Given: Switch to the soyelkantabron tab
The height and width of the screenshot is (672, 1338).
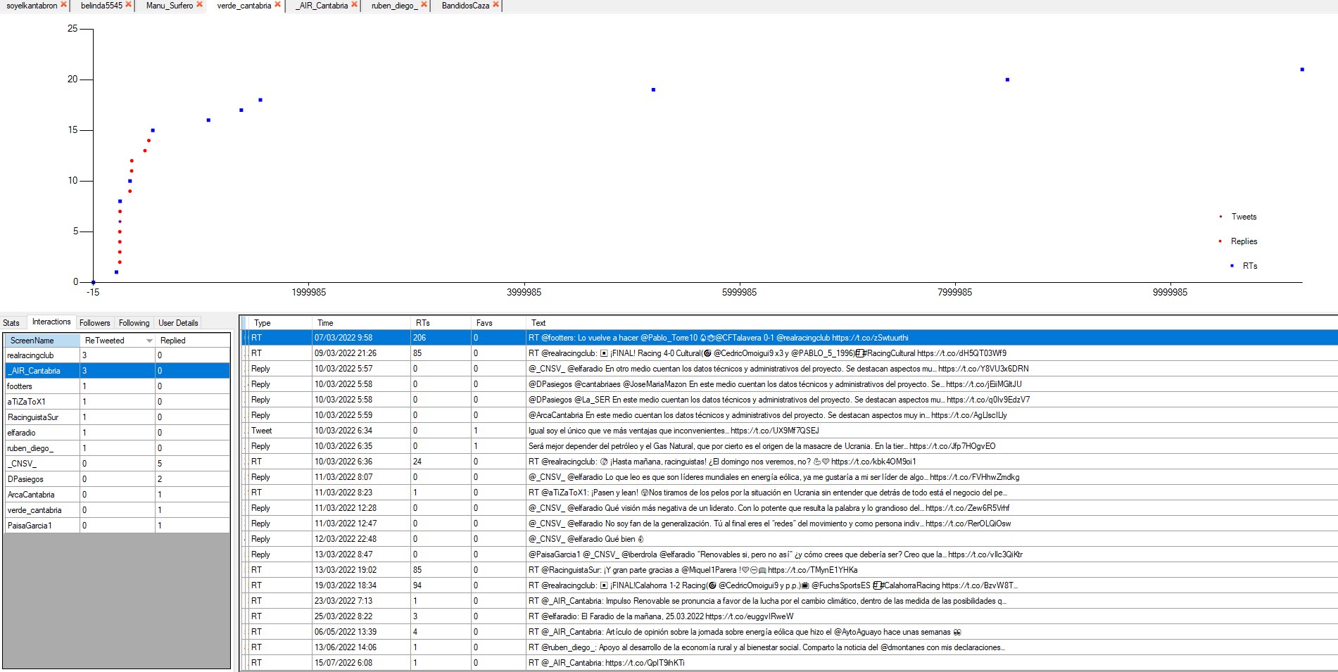Looking at the screenshot, I should (32, 5).
